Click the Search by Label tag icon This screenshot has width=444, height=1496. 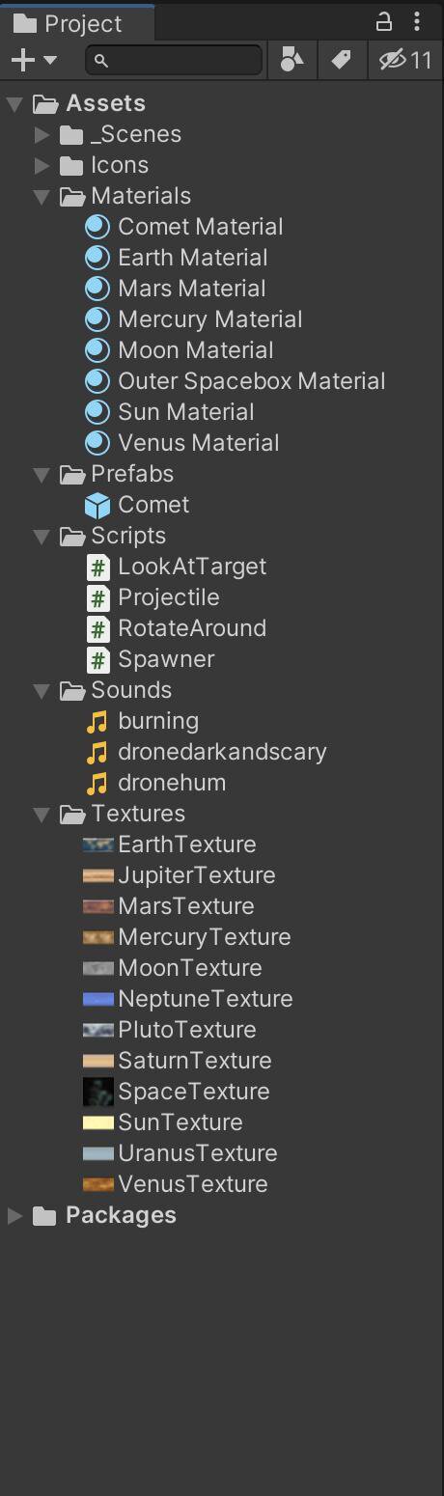click(341, 60)
